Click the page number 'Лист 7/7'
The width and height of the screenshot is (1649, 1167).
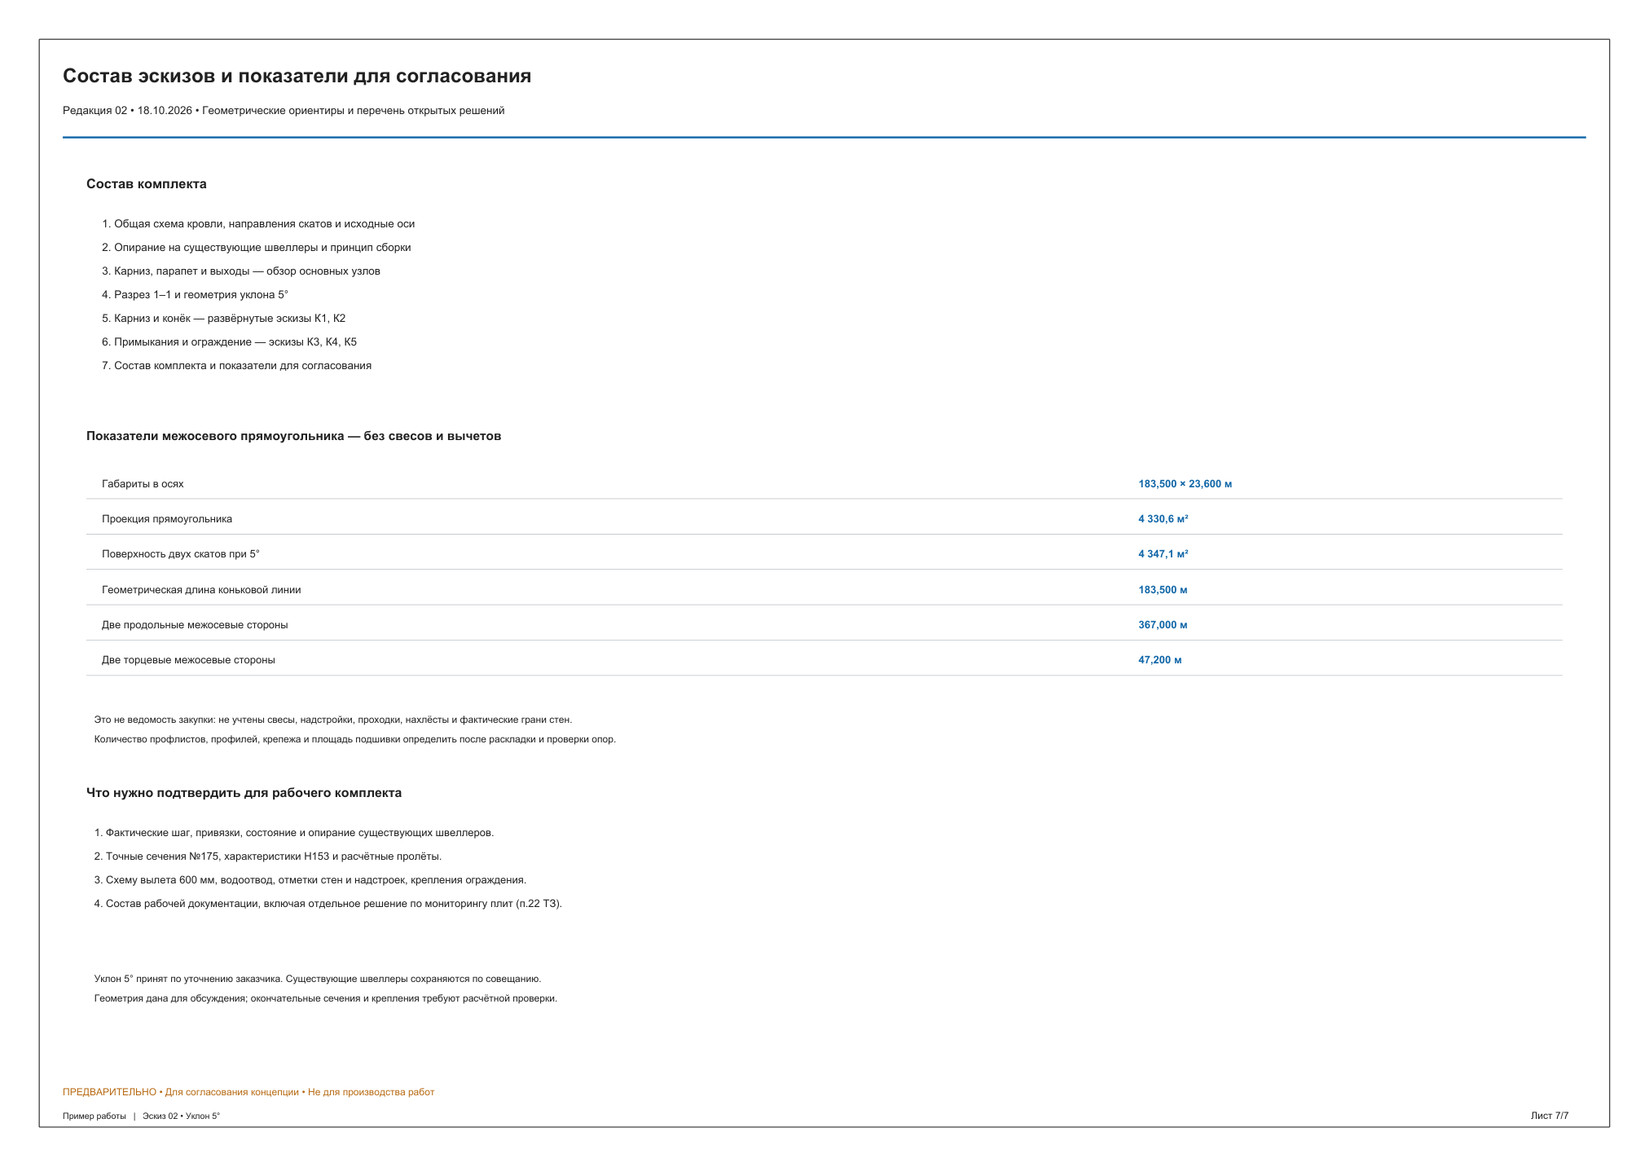point(1550,1116)
